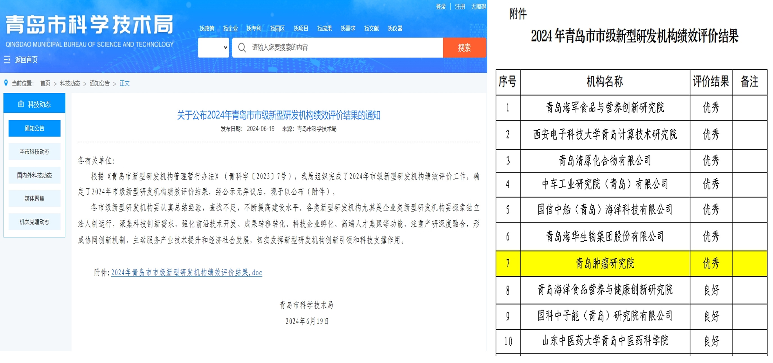Open the 找政策 navigation item

pyautogui.click(x=207, y=29)
